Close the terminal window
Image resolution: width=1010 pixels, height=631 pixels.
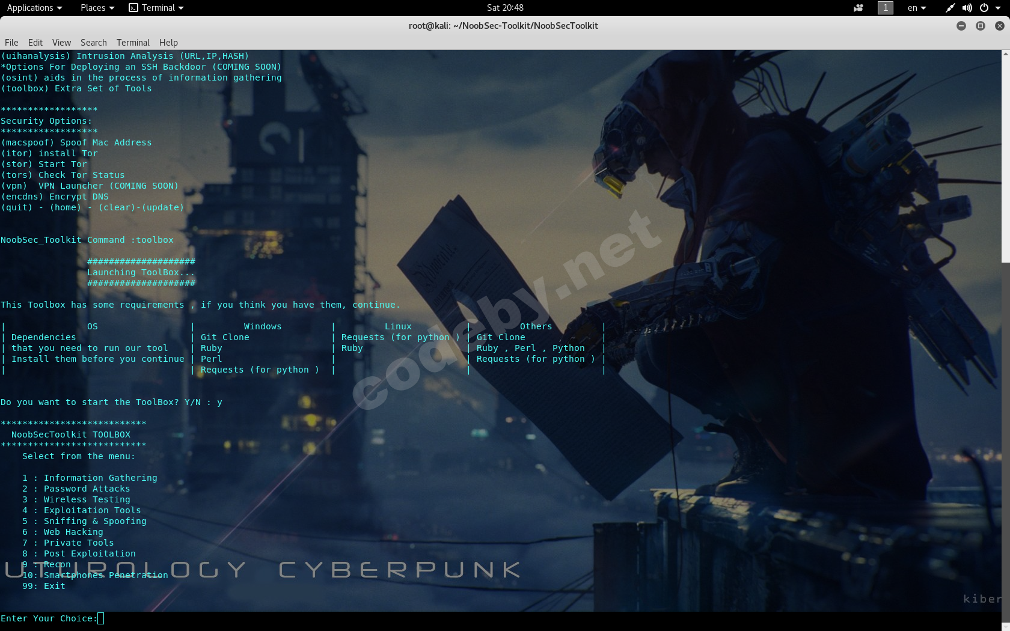click(x=1000, y=26)
